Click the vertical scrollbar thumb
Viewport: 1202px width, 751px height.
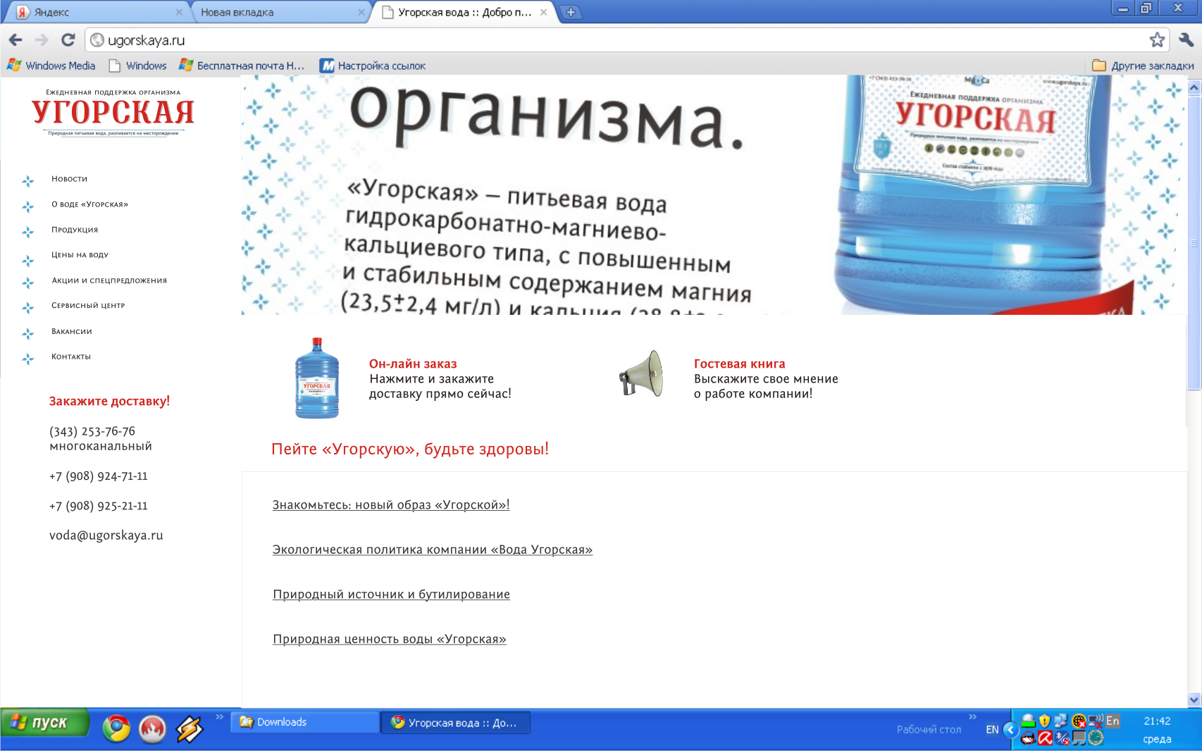click(1194, 243)
